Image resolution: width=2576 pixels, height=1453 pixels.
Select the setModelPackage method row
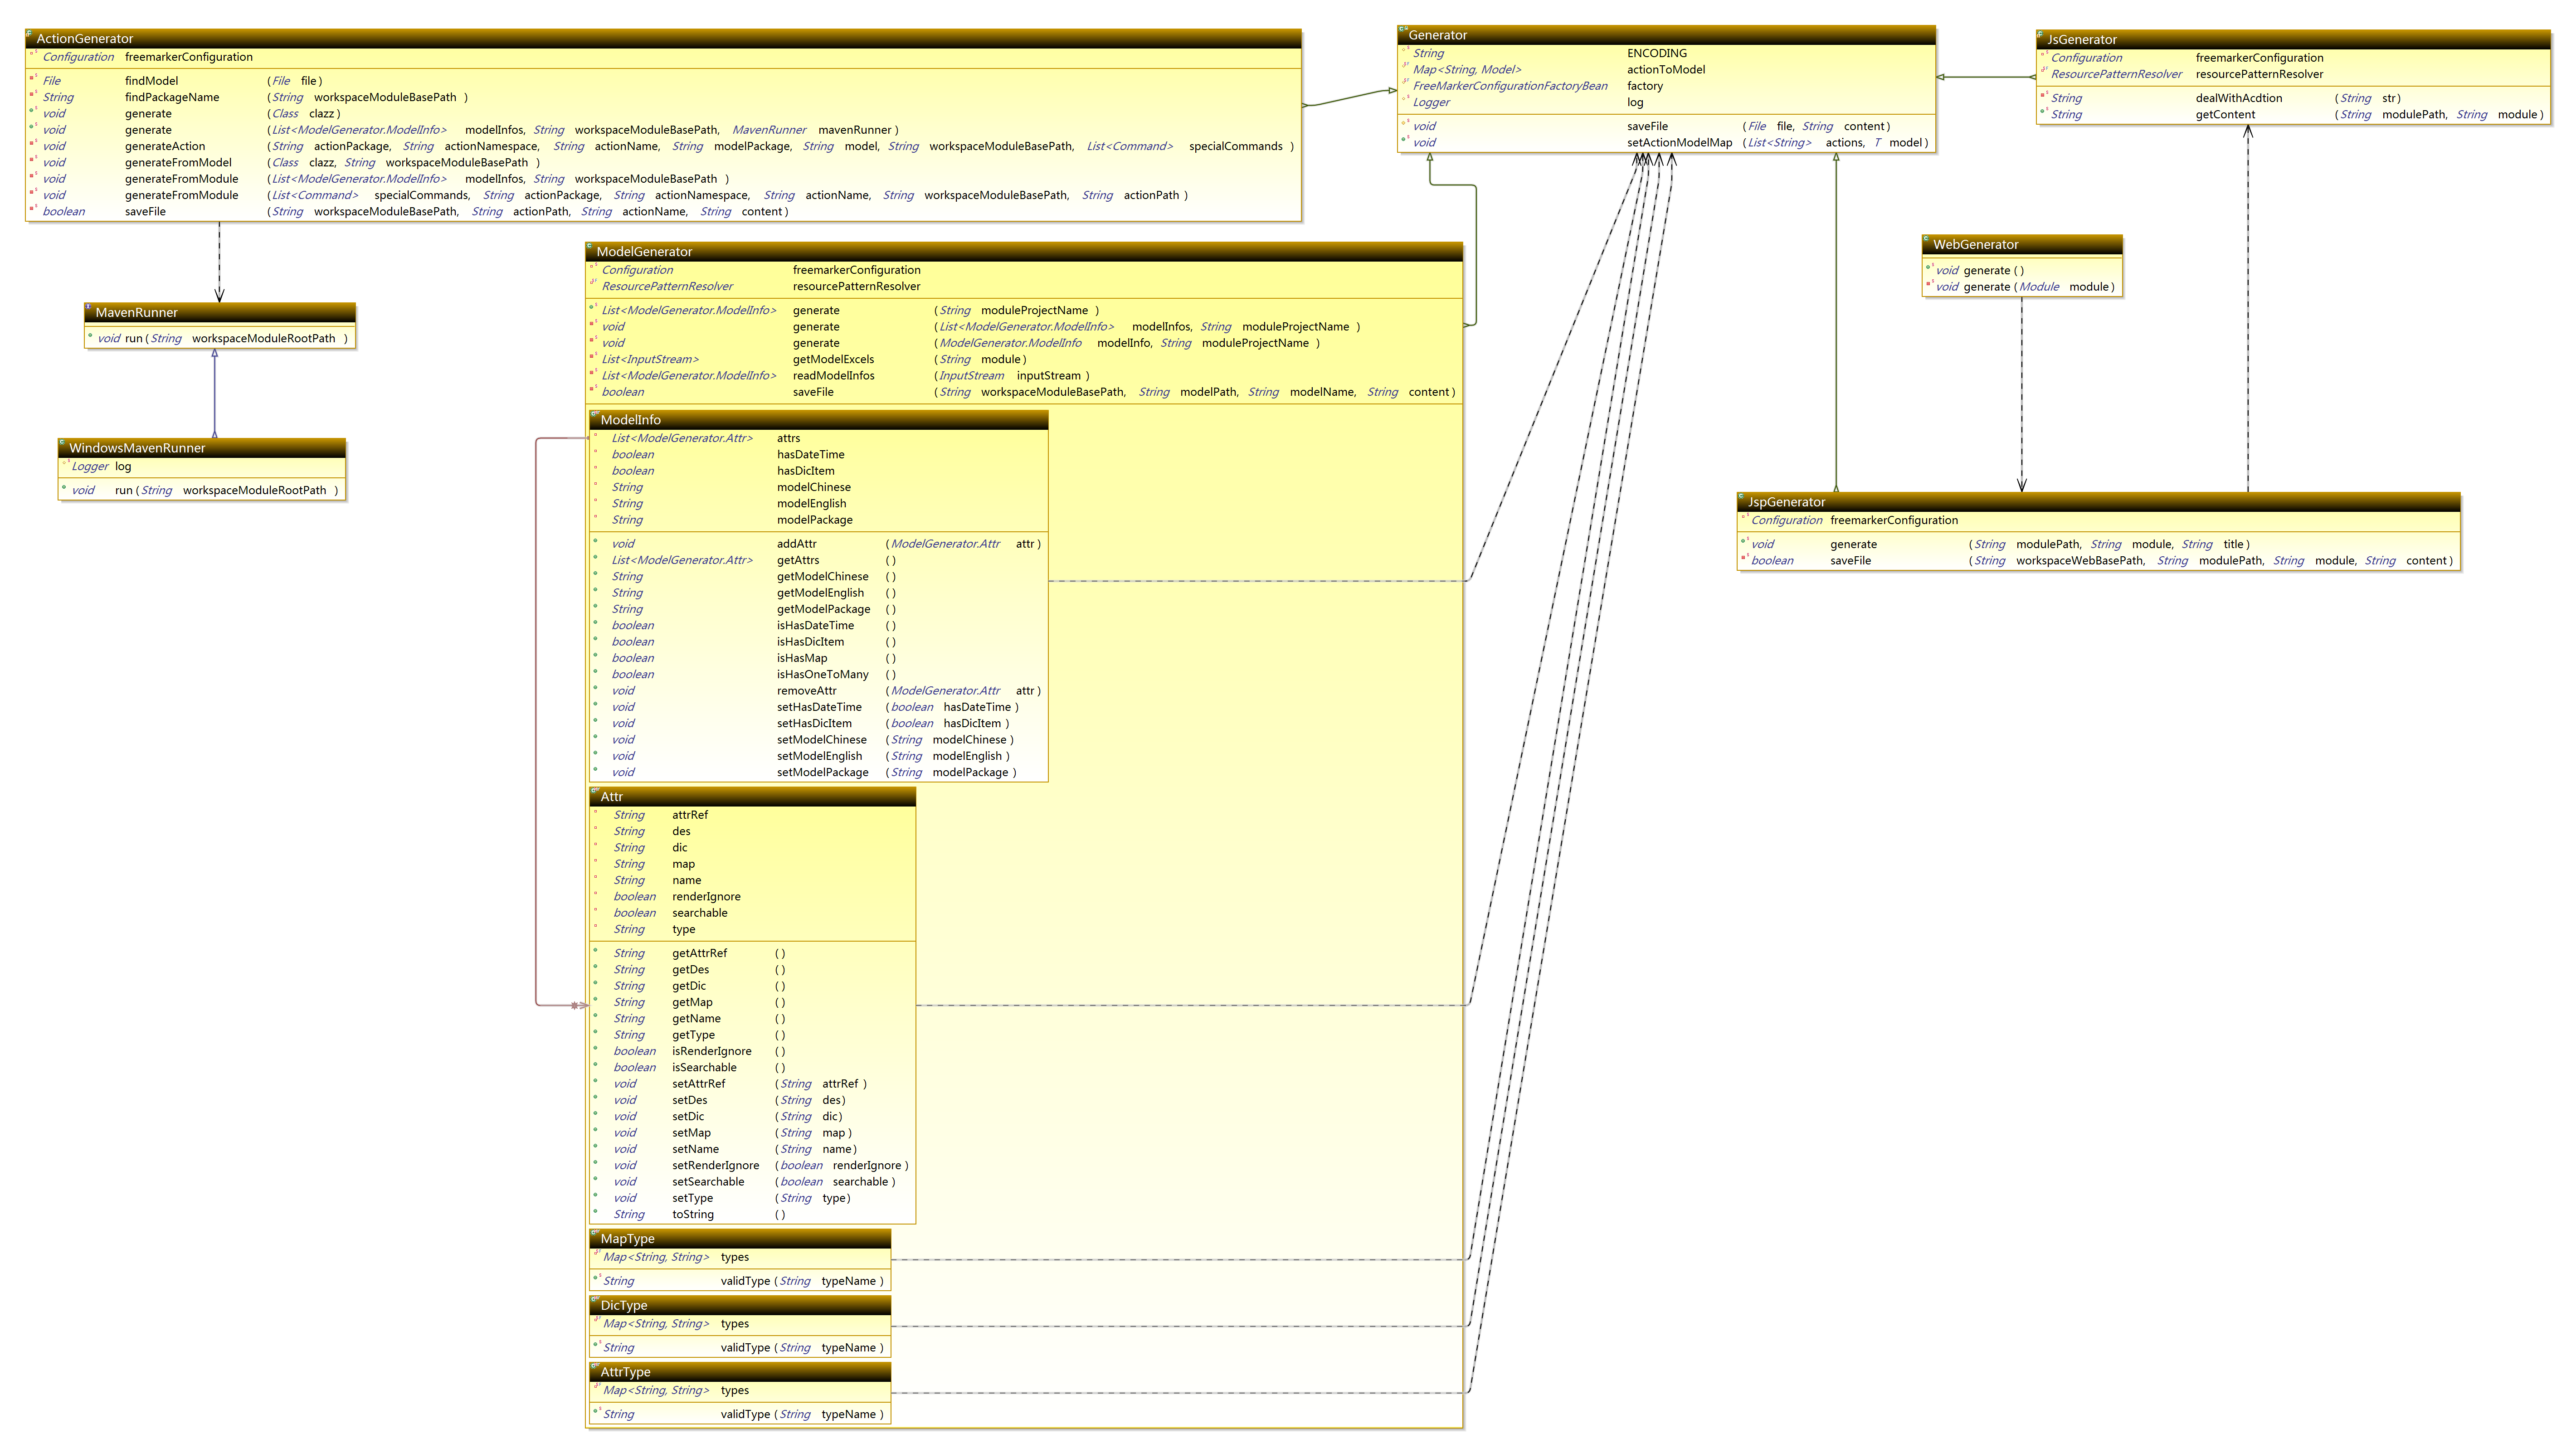(818, 772)
